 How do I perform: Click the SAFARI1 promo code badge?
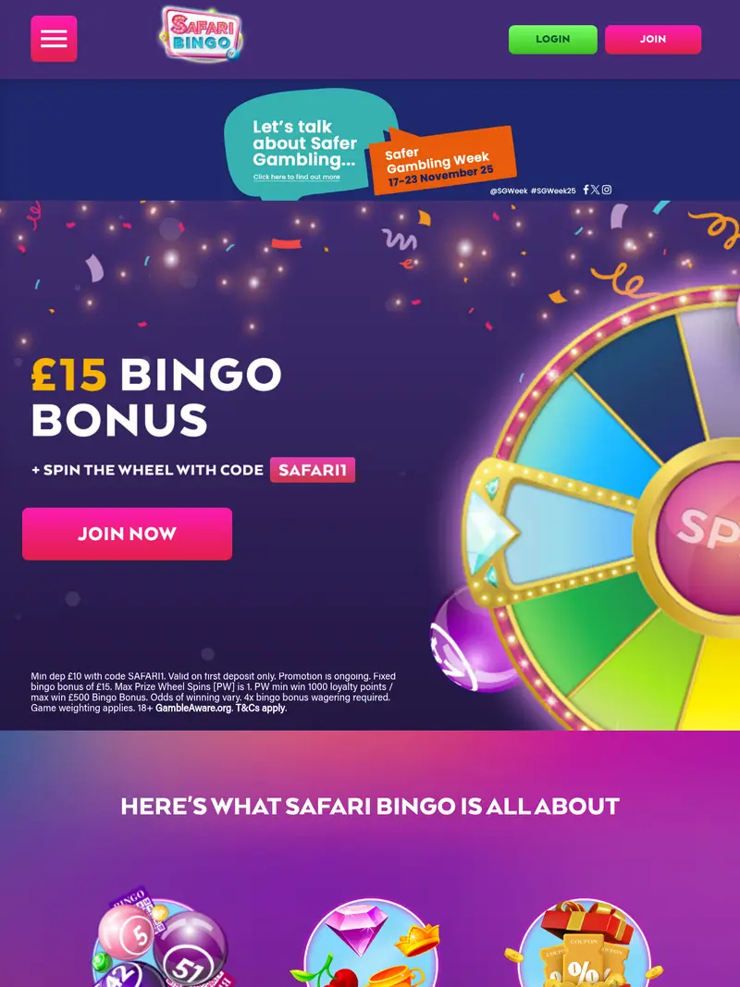[x=313, y=470]
